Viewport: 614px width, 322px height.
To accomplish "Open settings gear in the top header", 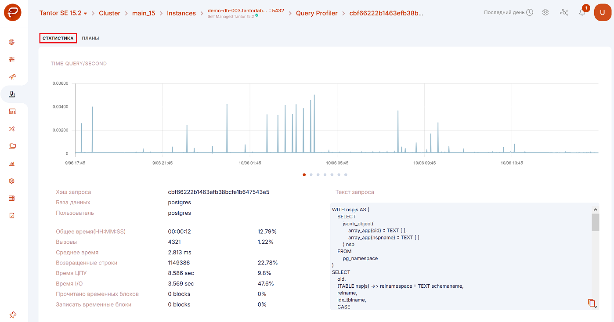I will (x=545, y=13).
